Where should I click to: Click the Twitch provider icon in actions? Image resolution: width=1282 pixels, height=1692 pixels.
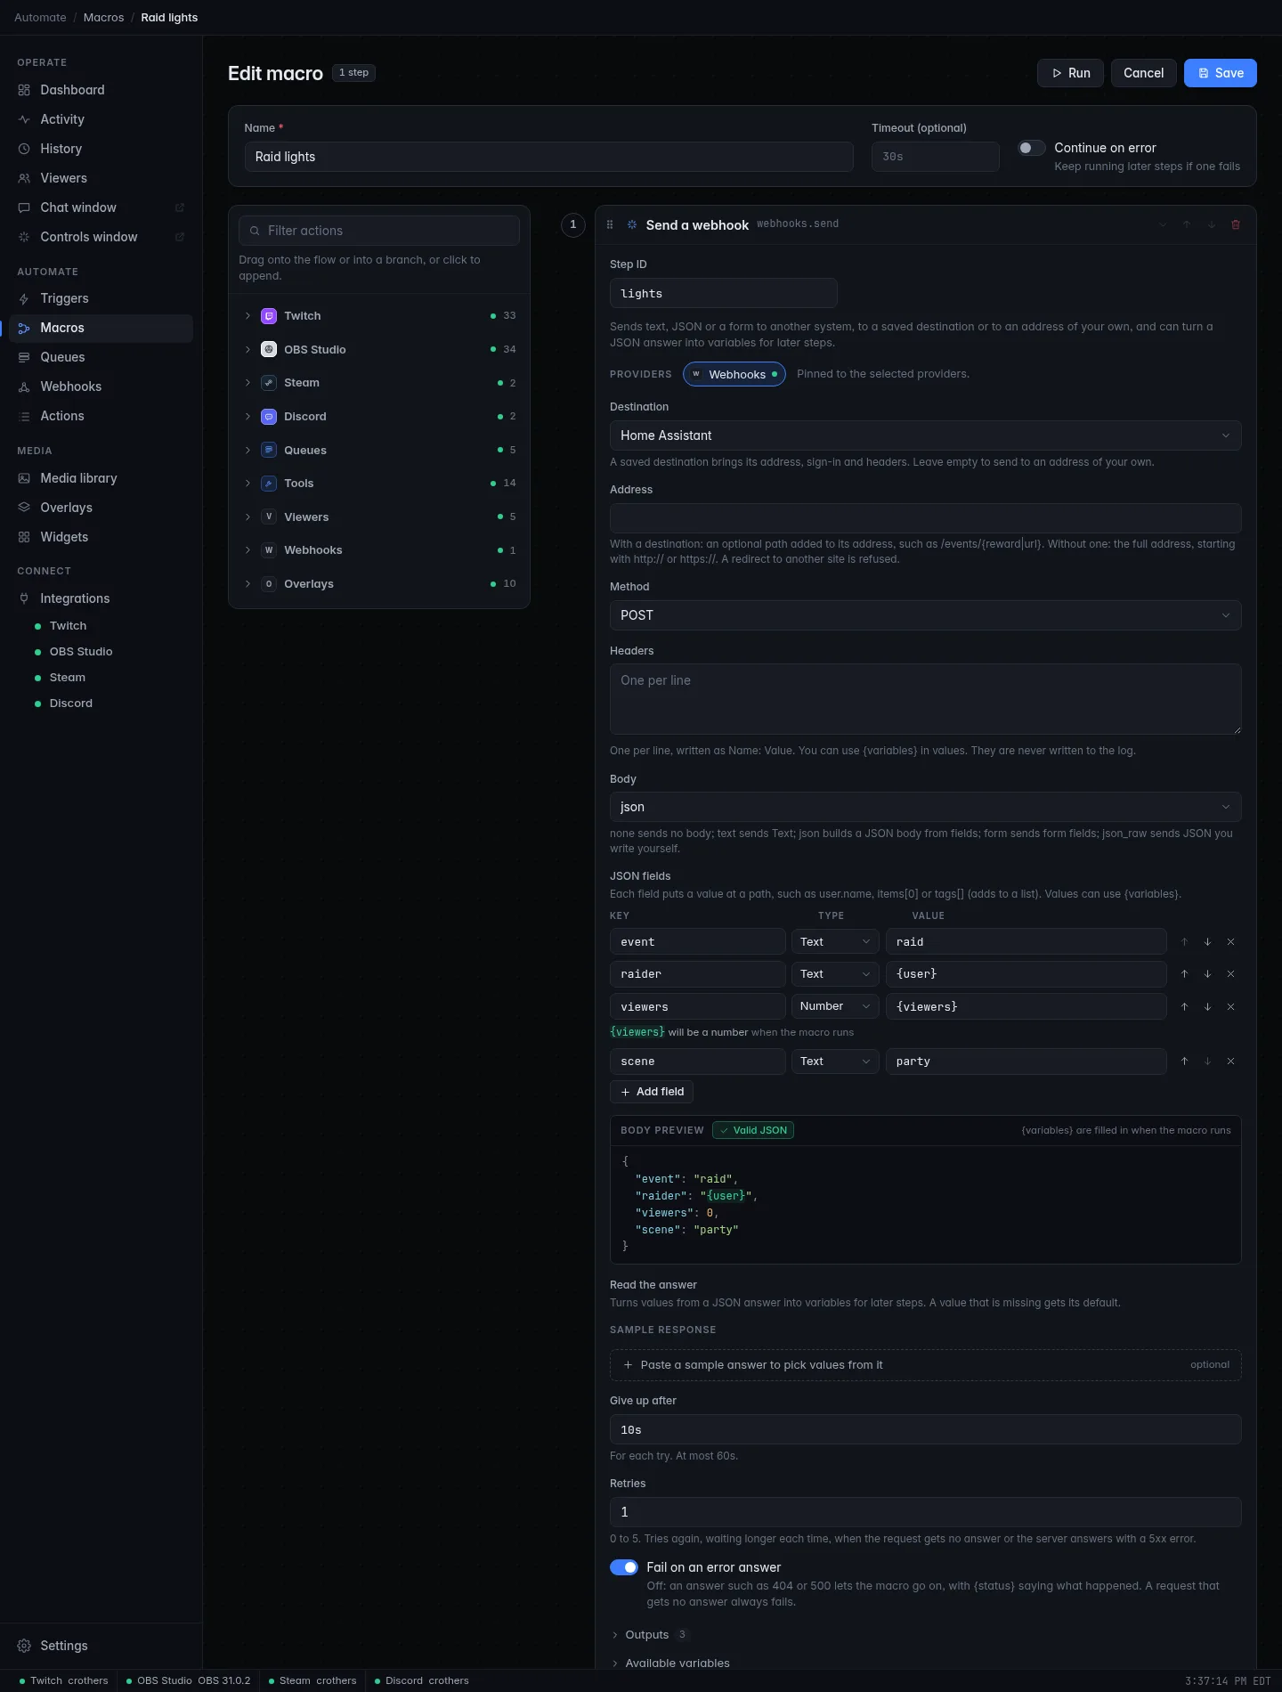269,316
